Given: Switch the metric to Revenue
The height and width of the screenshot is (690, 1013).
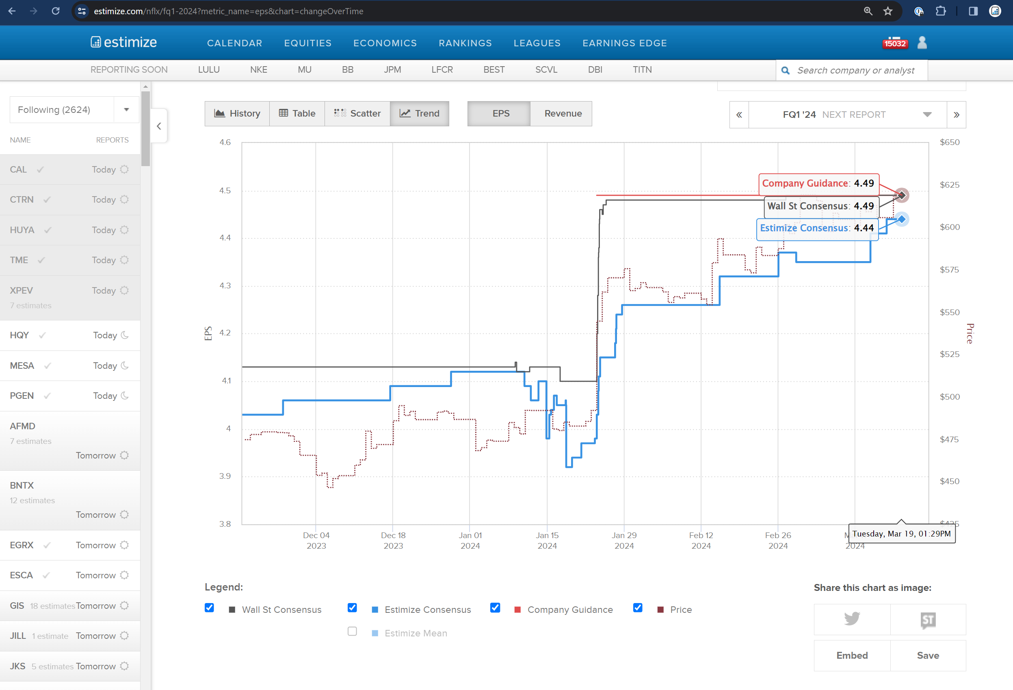Looking at the screenshot, I should (x=563, y=114).
